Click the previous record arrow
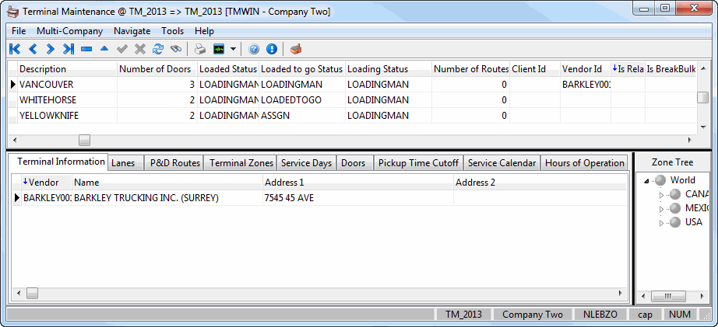718x327 pixels. pos(33,49)
